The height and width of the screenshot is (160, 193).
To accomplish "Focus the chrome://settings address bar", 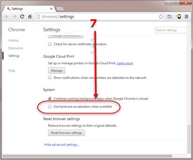I will (100, 16).
